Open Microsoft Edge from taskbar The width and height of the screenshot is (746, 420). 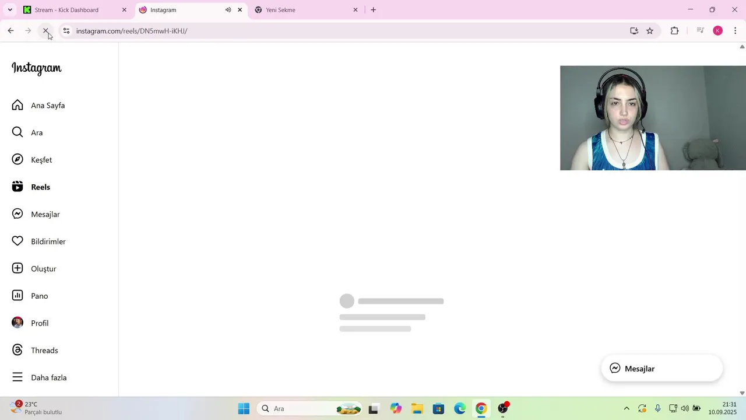pos(460,408)
